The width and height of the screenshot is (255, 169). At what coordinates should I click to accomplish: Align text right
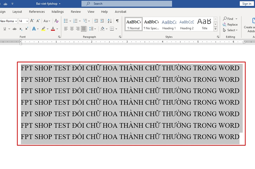78,29
